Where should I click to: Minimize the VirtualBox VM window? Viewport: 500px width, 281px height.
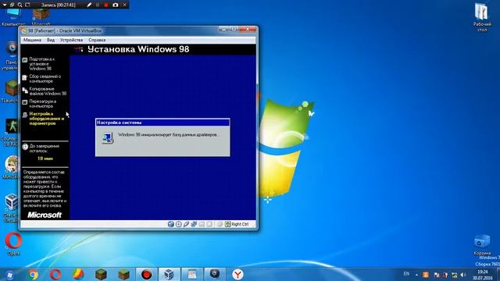[223, 30]
